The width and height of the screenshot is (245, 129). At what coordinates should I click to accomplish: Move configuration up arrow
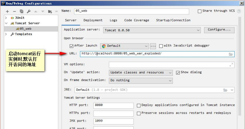(36, 11)
